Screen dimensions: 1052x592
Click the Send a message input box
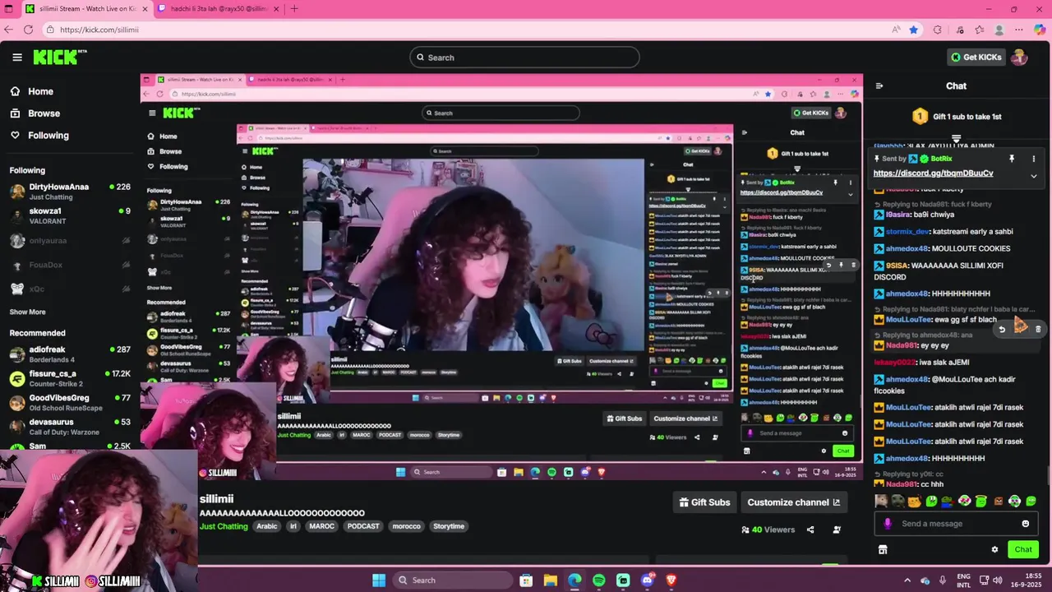click(956, 524)
